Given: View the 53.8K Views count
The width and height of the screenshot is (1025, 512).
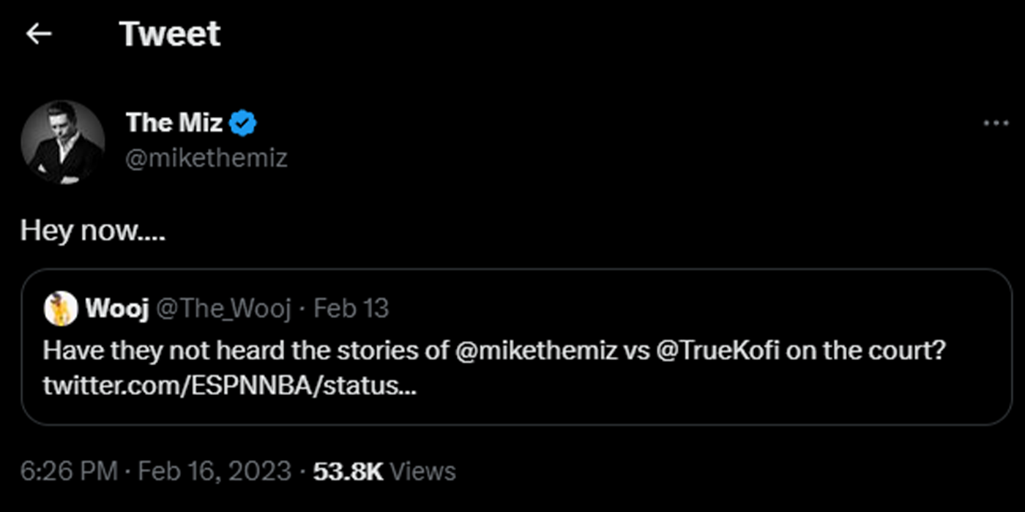Looking at the screenshot, I should [384, 471].
